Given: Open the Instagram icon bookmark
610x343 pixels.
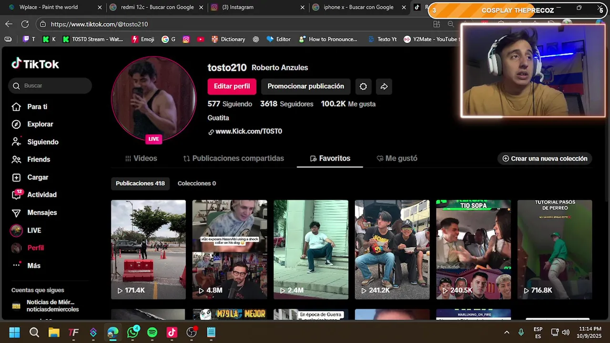Looking at the screenshot, I should [x=186, y=39].
